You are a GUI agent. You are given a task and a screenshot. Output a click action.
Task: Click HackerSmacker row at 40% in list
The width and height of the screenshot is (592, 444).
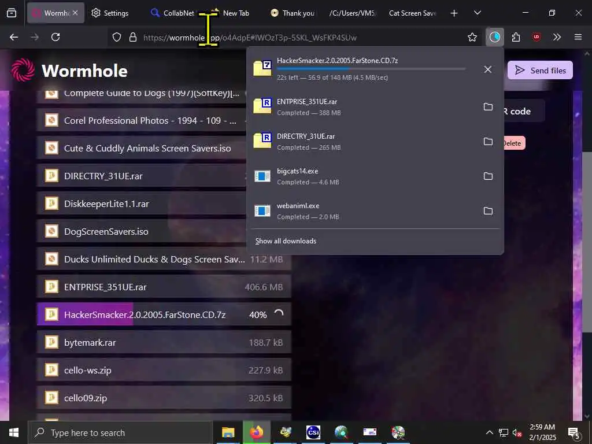point(164,314)
